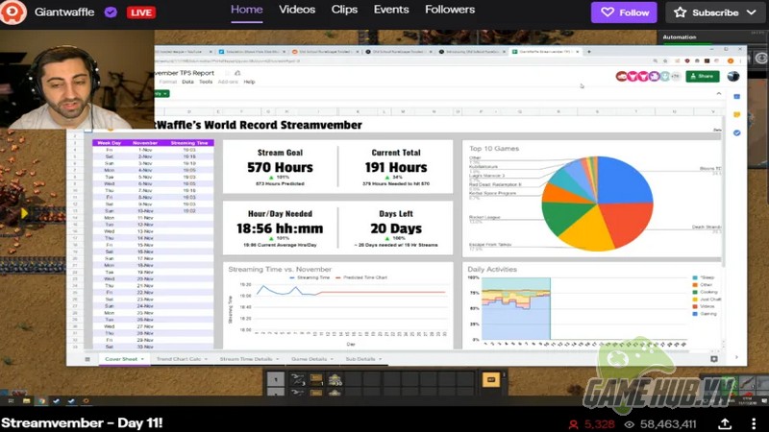Select the inserter item in Factorio hotbar

pos(298,379)
